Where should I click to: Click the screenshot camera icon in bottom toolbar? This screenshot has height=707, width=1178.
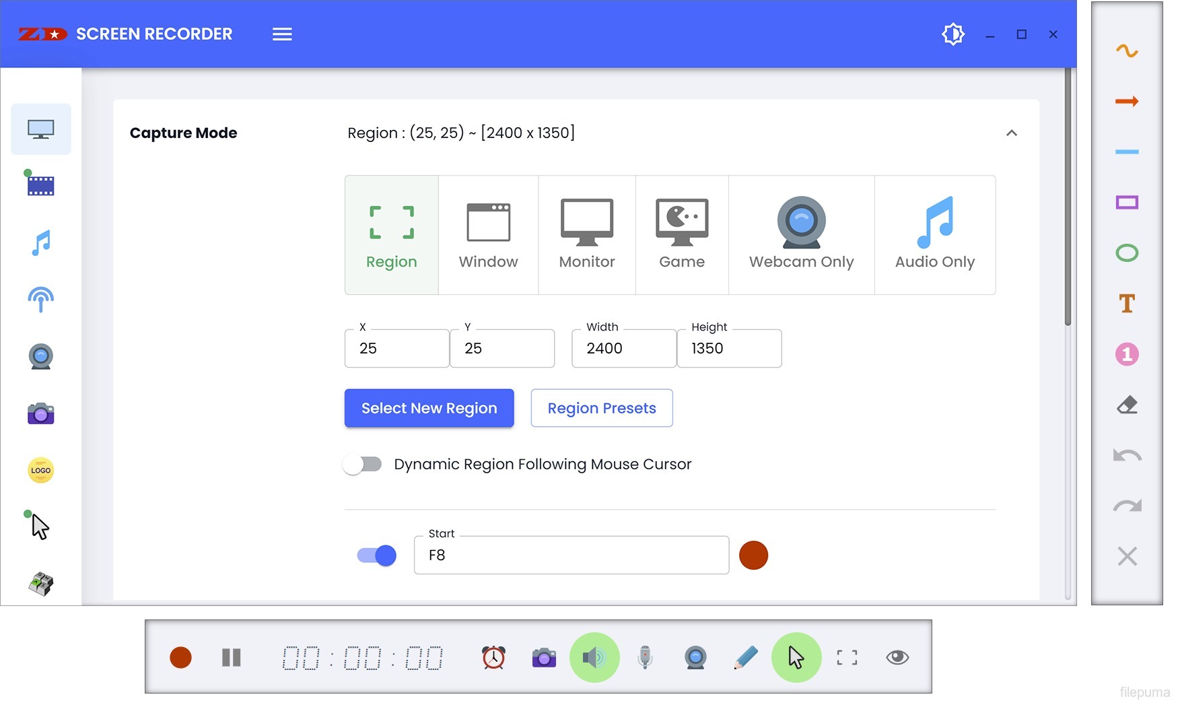tap(543, 657)
